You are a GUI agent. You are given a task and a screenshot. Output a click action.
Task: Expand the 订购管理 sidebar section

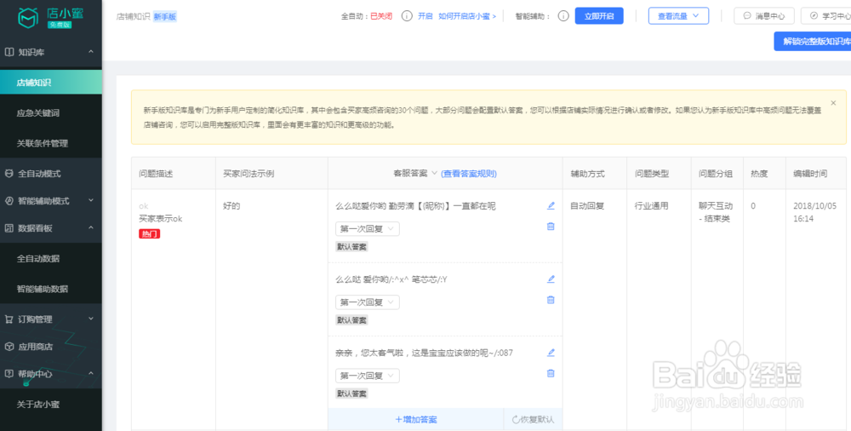click(x=91, y=319)
